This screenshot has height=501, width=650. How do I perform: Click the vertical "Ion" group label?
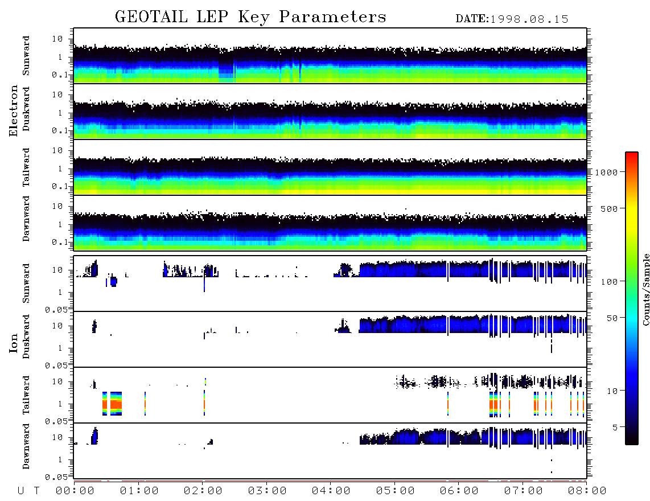coord(14,343)
